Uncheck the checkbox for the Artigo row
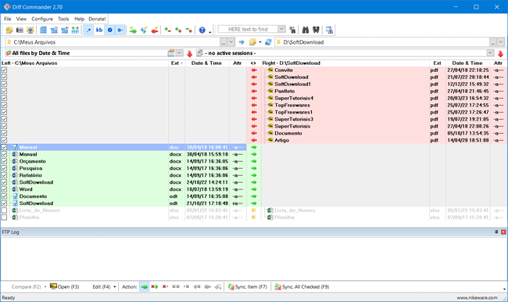The width and height of the screenshot is (508, 302). tap(4, 140)
